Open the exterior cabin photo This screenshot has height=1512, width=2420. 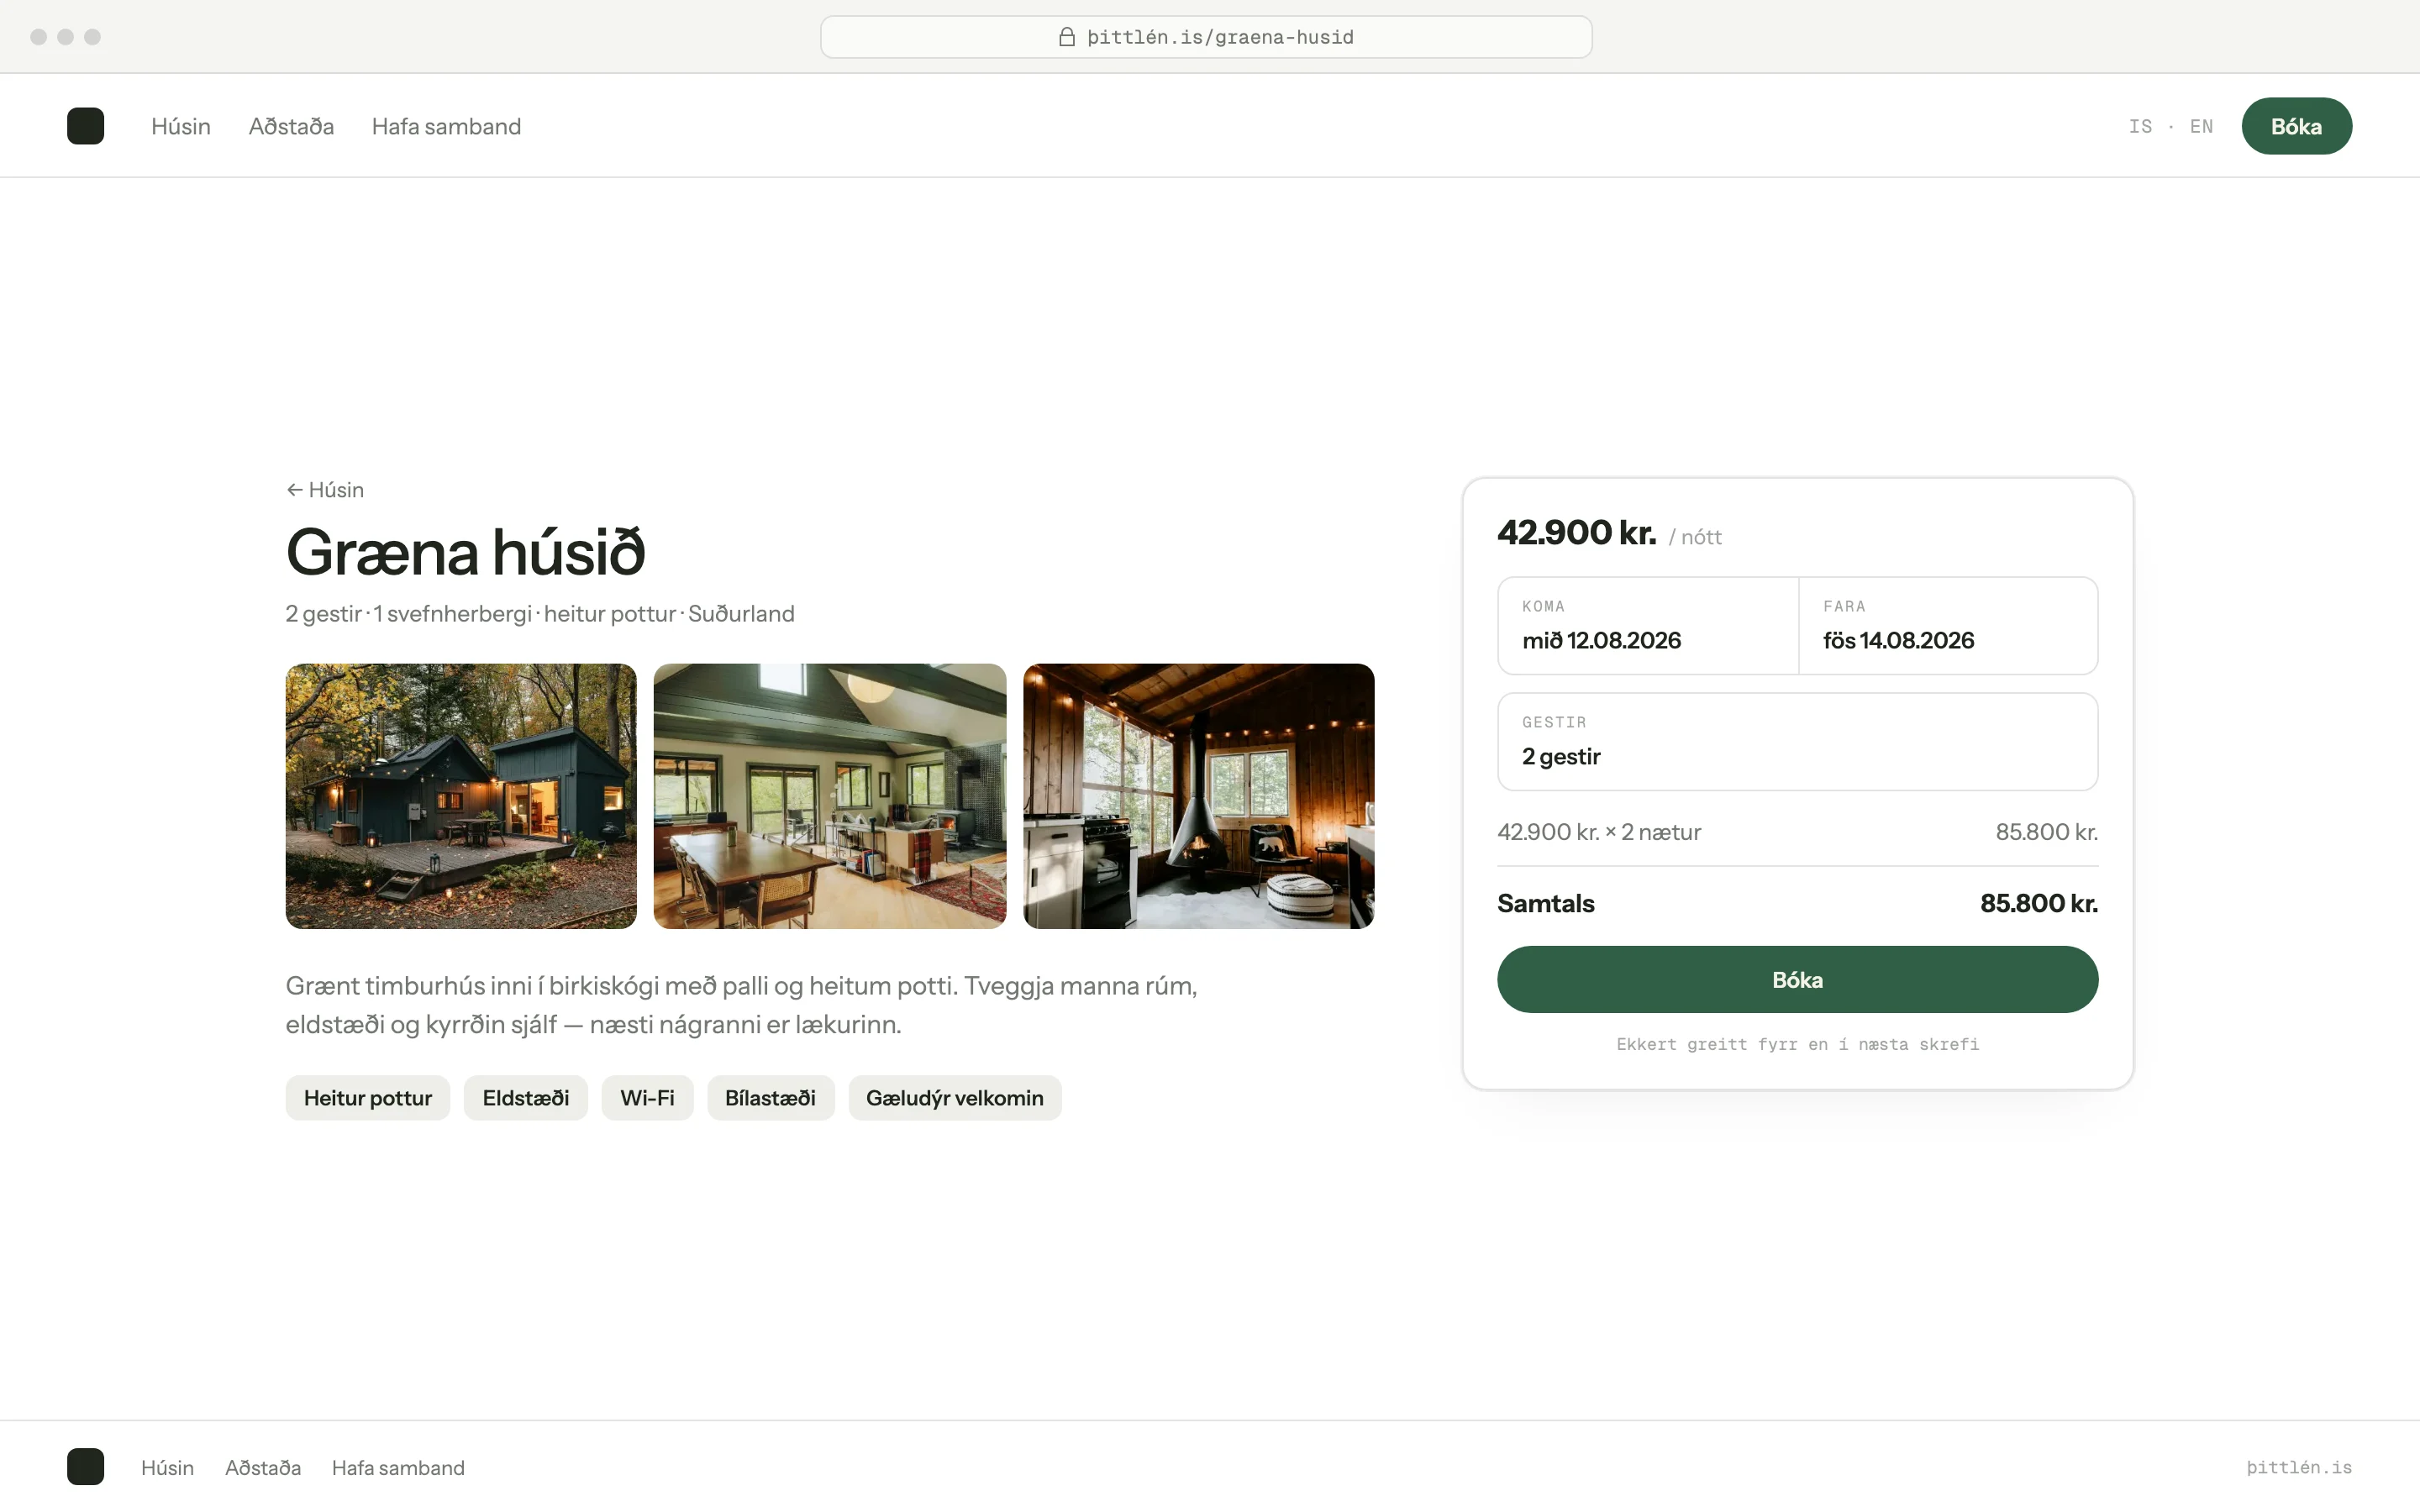461,796
